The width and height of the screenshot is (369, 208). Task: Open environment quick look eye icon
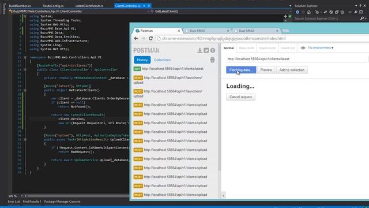303,48
